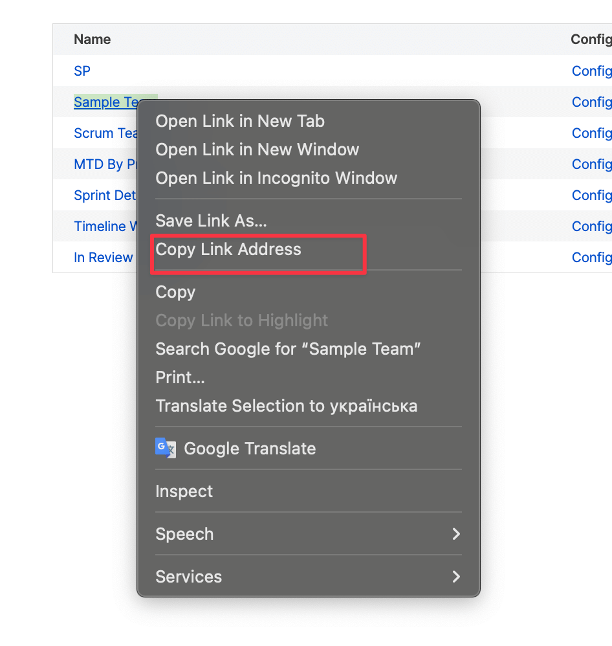Image resolution: width=612 pixels, height=646 pixels.
Task: Click the In Review board link
Action: [x=103, y=257]
